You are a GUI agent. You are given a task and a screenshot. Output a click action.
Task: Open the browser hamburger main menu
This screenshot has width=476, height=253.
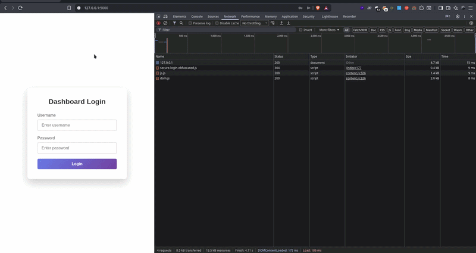[471, 8]
